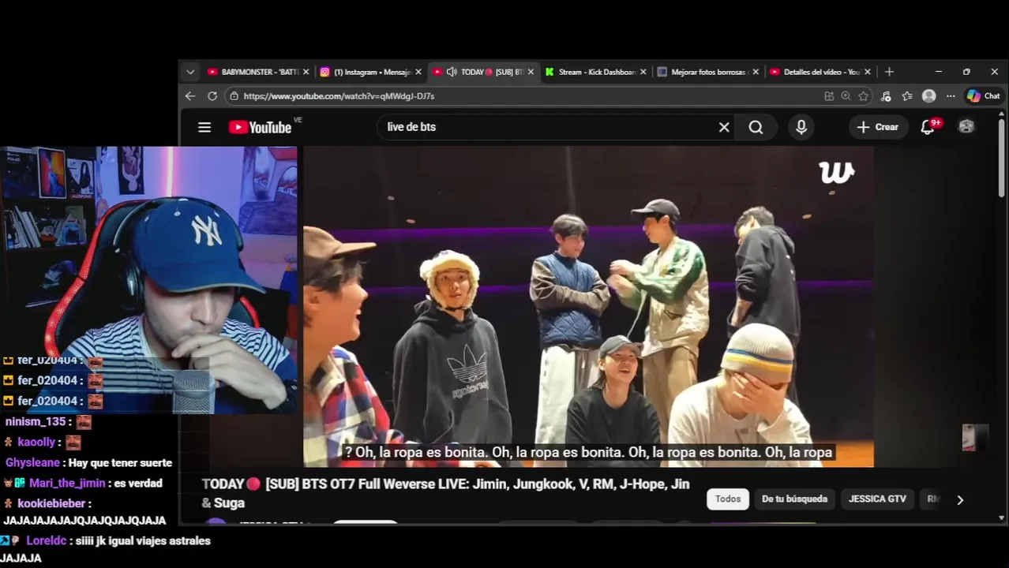Close the Mejorar fotos borrosas tab
The height and width of the screenshot is (568, 1009).
756,72
